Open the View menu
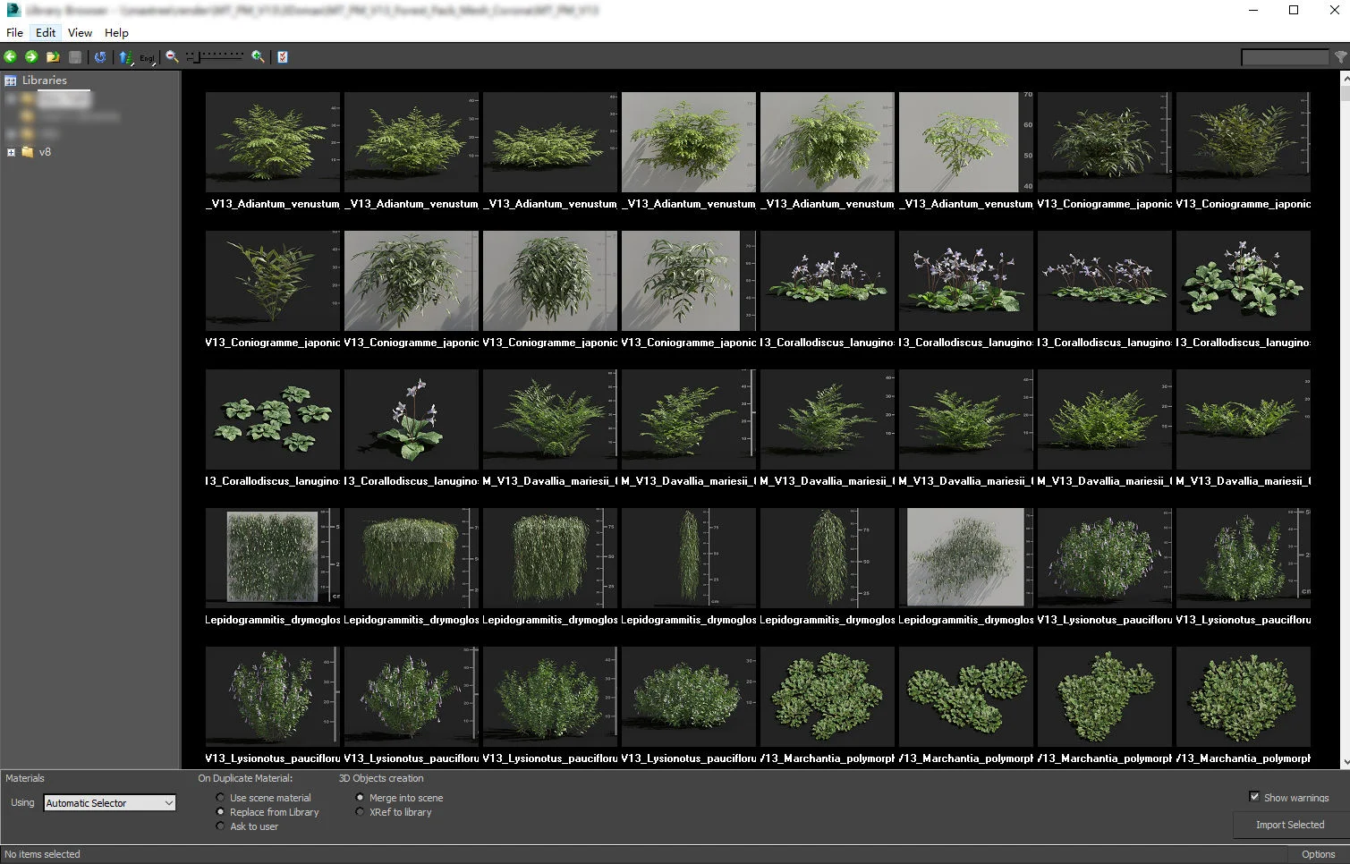Viewport: 1350px width, 864px height. click(80, 32)
